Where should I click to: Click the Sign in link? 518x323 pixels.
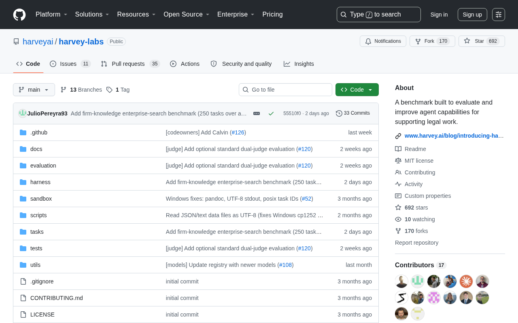click(439, 15)
